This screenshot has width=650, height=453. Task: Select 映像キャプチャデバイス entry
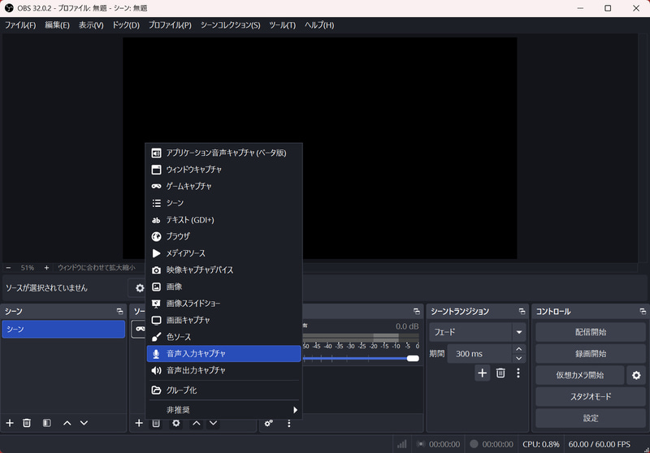click(x=224, y=270)
